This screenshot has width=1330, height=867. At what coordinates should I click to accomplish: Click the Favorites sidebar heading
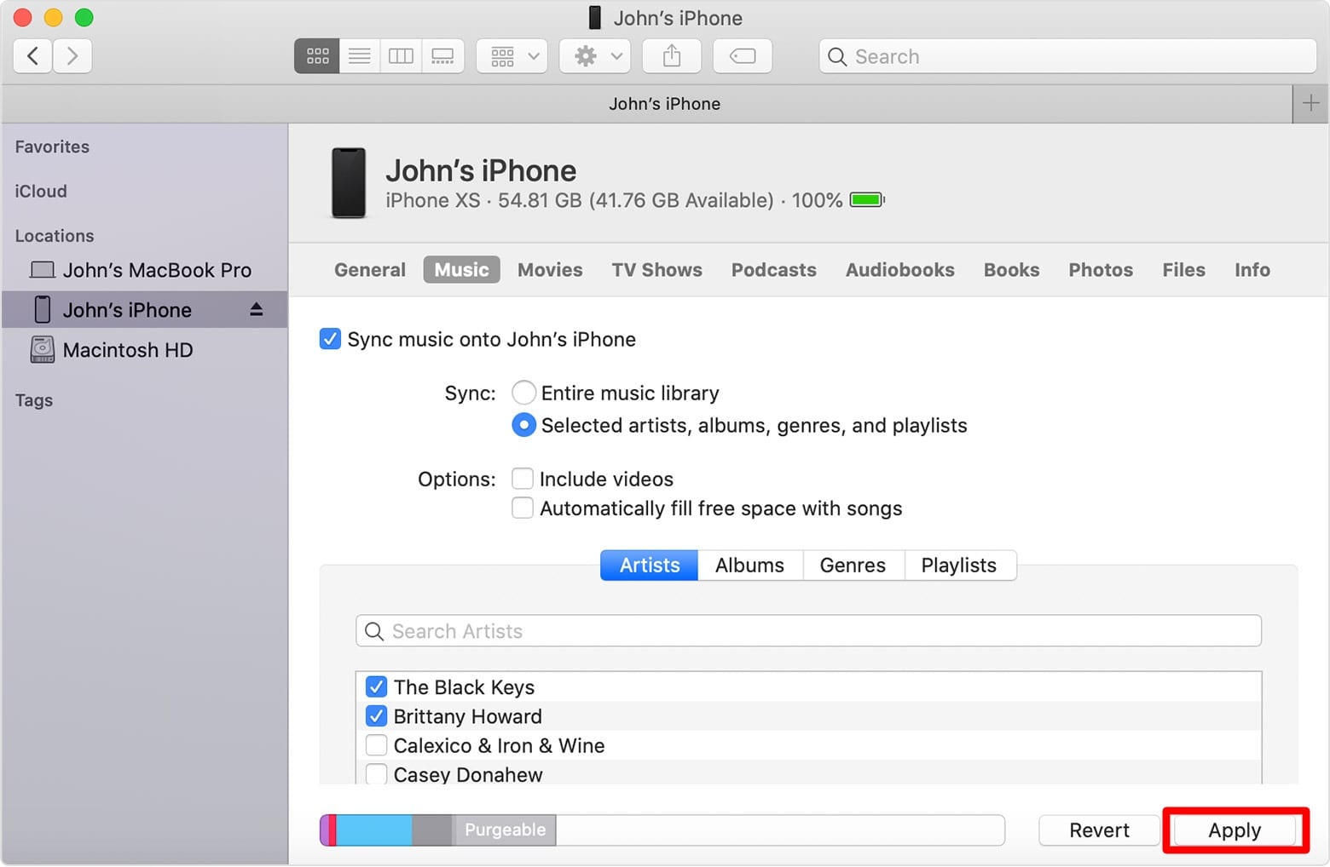point(52,146)
